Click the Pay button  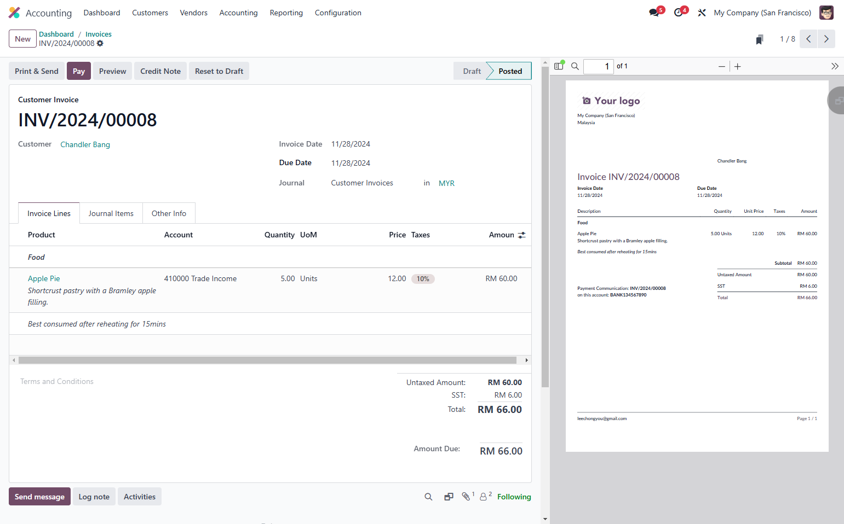coord(79,71)
